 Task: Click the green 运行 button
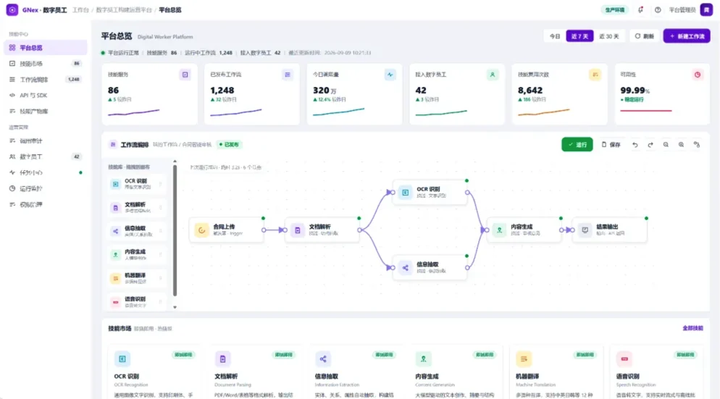pyautogui.click(x=577, y=145)
